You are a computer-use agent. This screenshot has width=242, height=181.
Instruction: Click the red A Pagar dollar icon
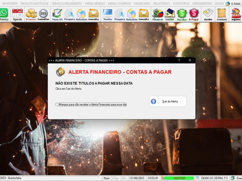coord(194,14)
